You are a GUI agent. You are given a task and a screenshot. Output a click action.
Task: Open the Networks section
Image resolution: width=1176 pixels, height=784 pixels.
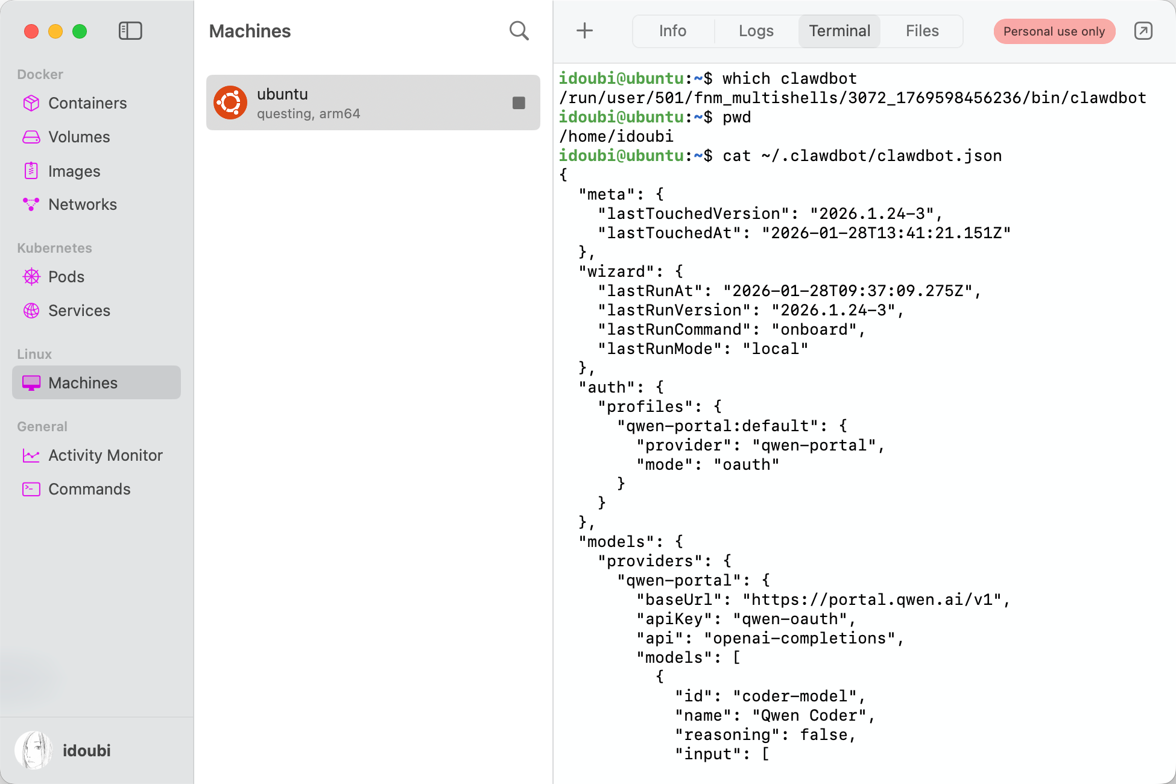coord(82,204)
